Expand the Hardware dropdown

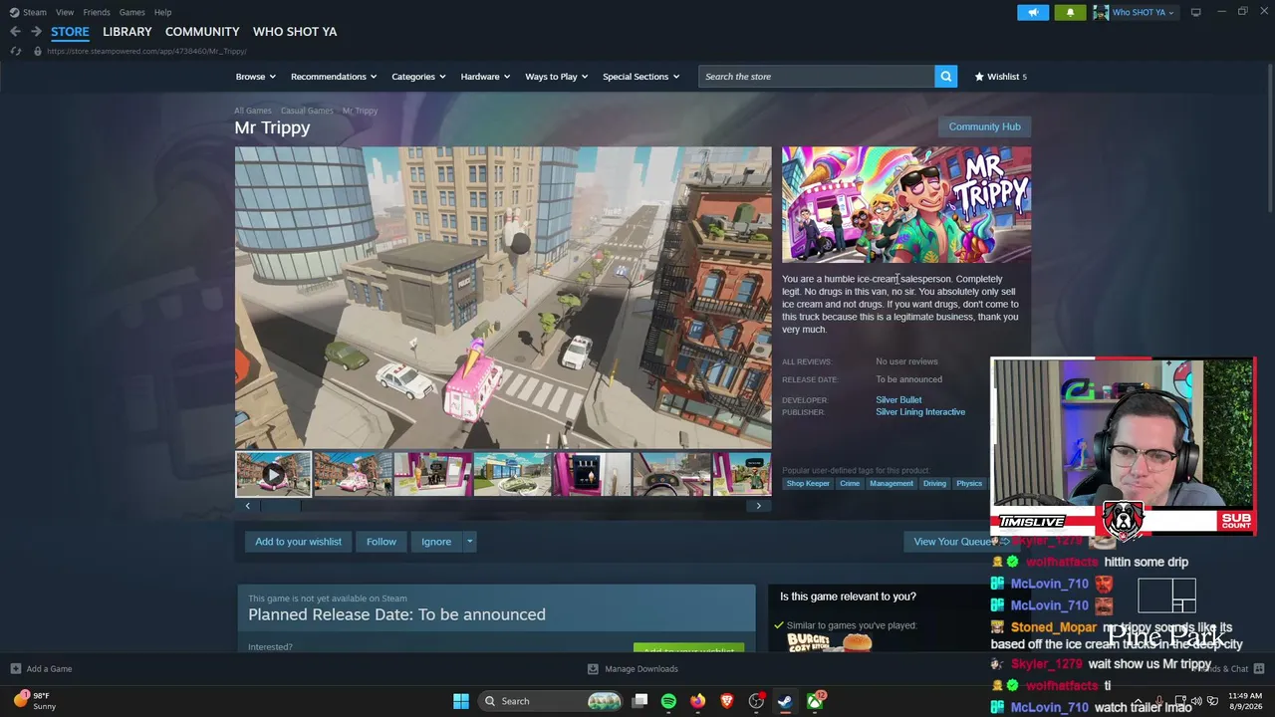click(x=485, y=77)
